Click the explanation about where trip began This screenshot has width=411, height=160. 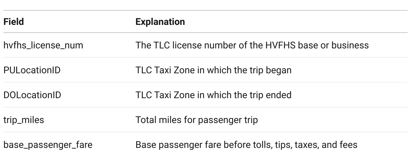tap(213, 70)
